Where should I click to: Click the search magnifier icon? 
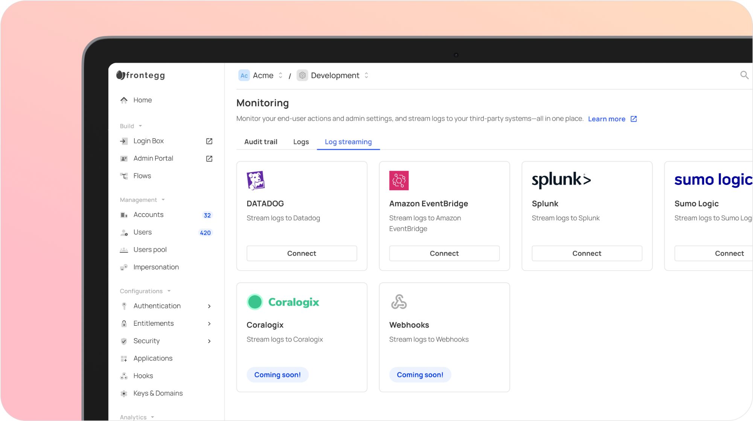[x=744, y=75]
